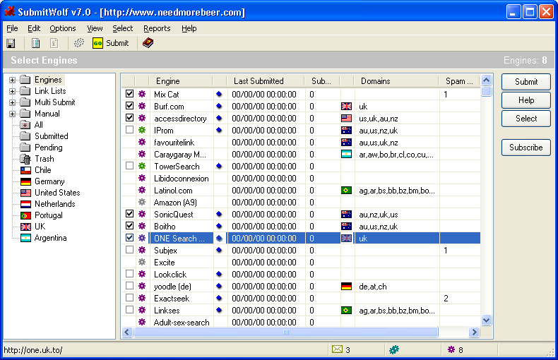Click the Subscribe button

[526, 148]
